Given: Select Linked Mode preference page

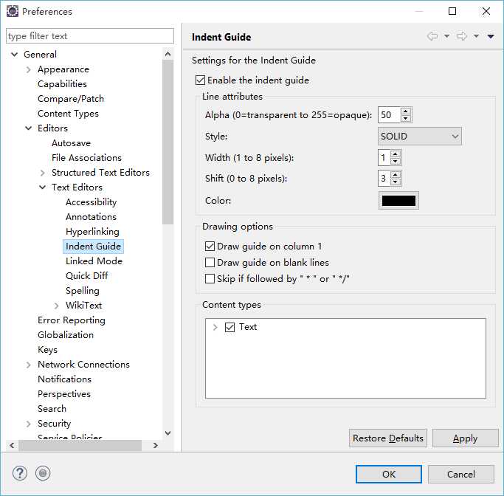Looking at the screenshot, I should (x=94, y=261).
